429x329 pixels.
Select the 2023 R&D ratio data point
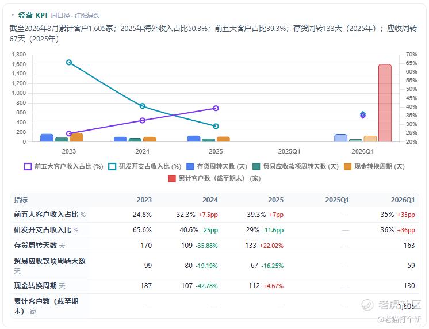[x=69, y=62]
